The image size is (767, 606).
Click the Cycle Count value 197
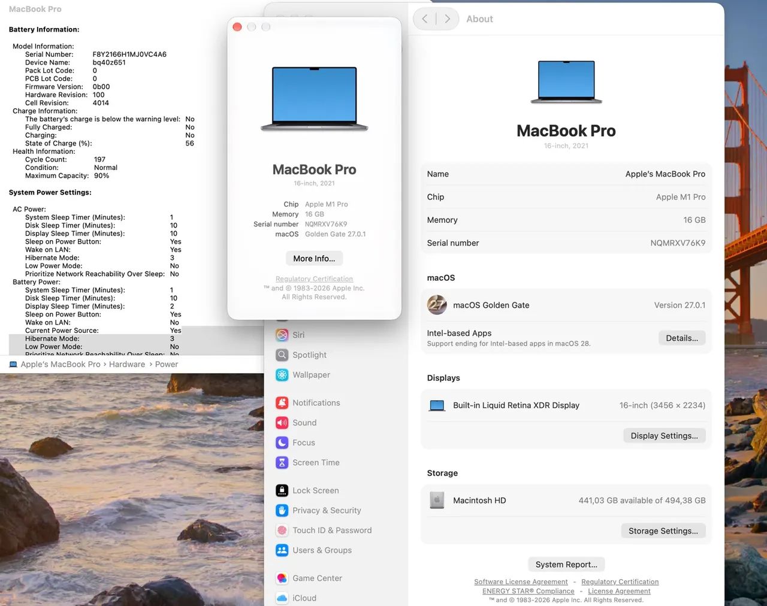99,159
